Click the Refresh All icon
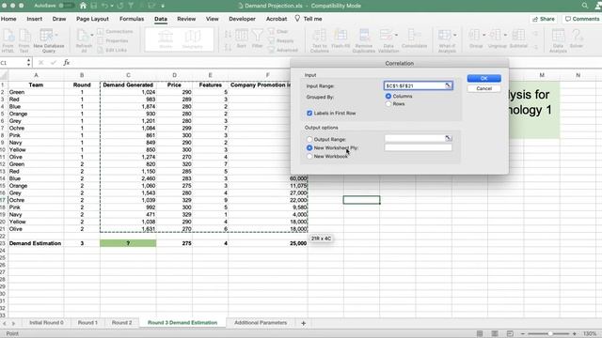602x338 pixels. click(x=84, y=40)
